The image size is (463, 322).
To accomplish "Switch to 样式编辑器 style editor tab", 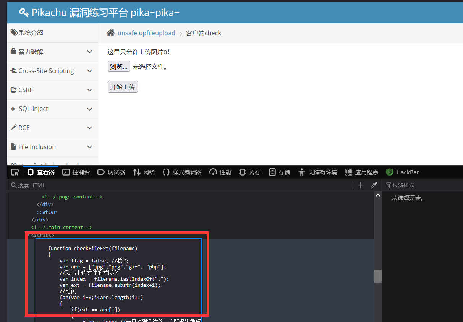I will click(x=182, y=172).
